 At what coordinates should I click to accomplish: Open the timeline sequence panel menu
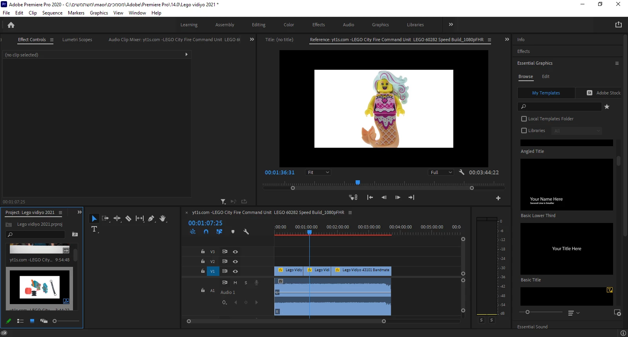tap(350, 212)
